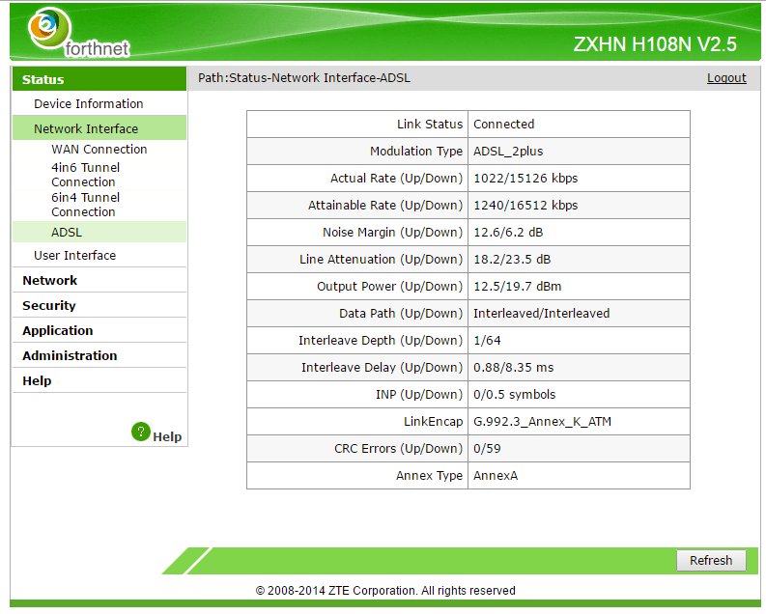
Task: Click the Modulation Type label
Action: (416, 152)
